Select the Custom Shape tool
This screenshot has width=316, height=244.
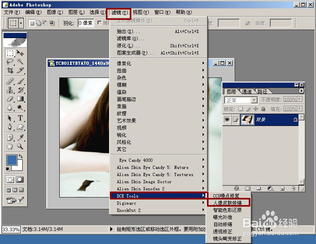coord(20,127)
